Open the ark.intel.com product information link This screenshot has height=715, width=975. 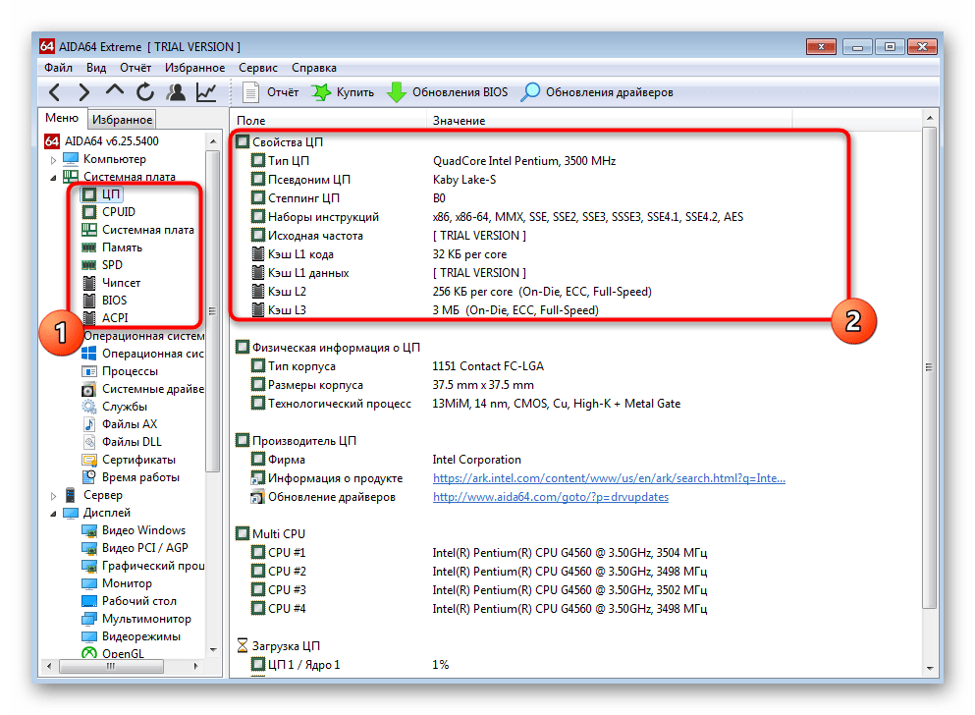point(609,478)
